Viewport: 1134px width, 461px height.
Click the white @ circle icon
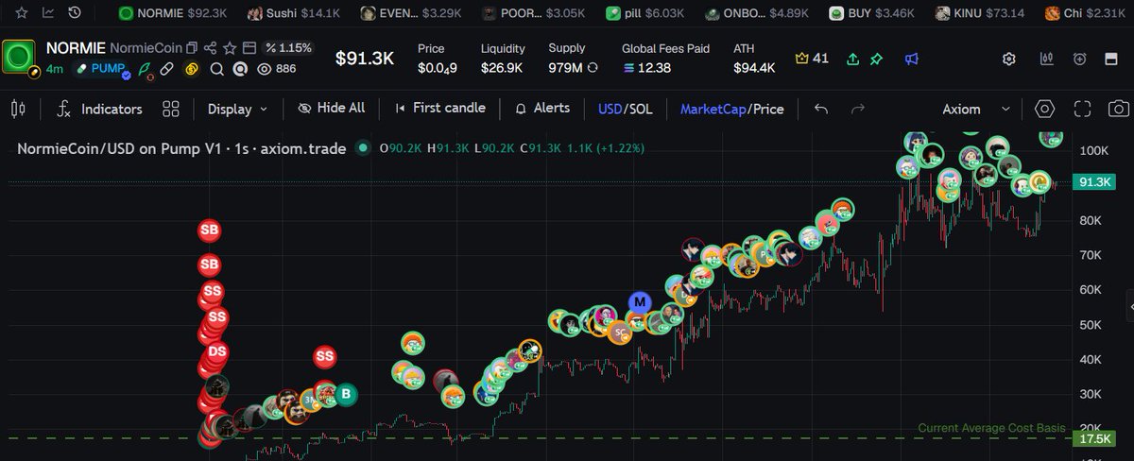240,68
